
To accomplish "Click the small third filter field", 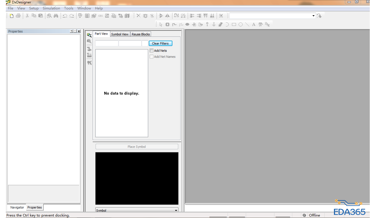I will 145,43.
